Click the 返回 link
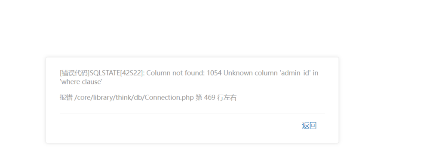 [x=309, y=126]
